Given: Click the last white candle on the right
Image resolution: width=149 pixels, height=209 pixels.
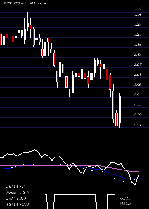Looking at the screenshot, I should click(119, 110).
